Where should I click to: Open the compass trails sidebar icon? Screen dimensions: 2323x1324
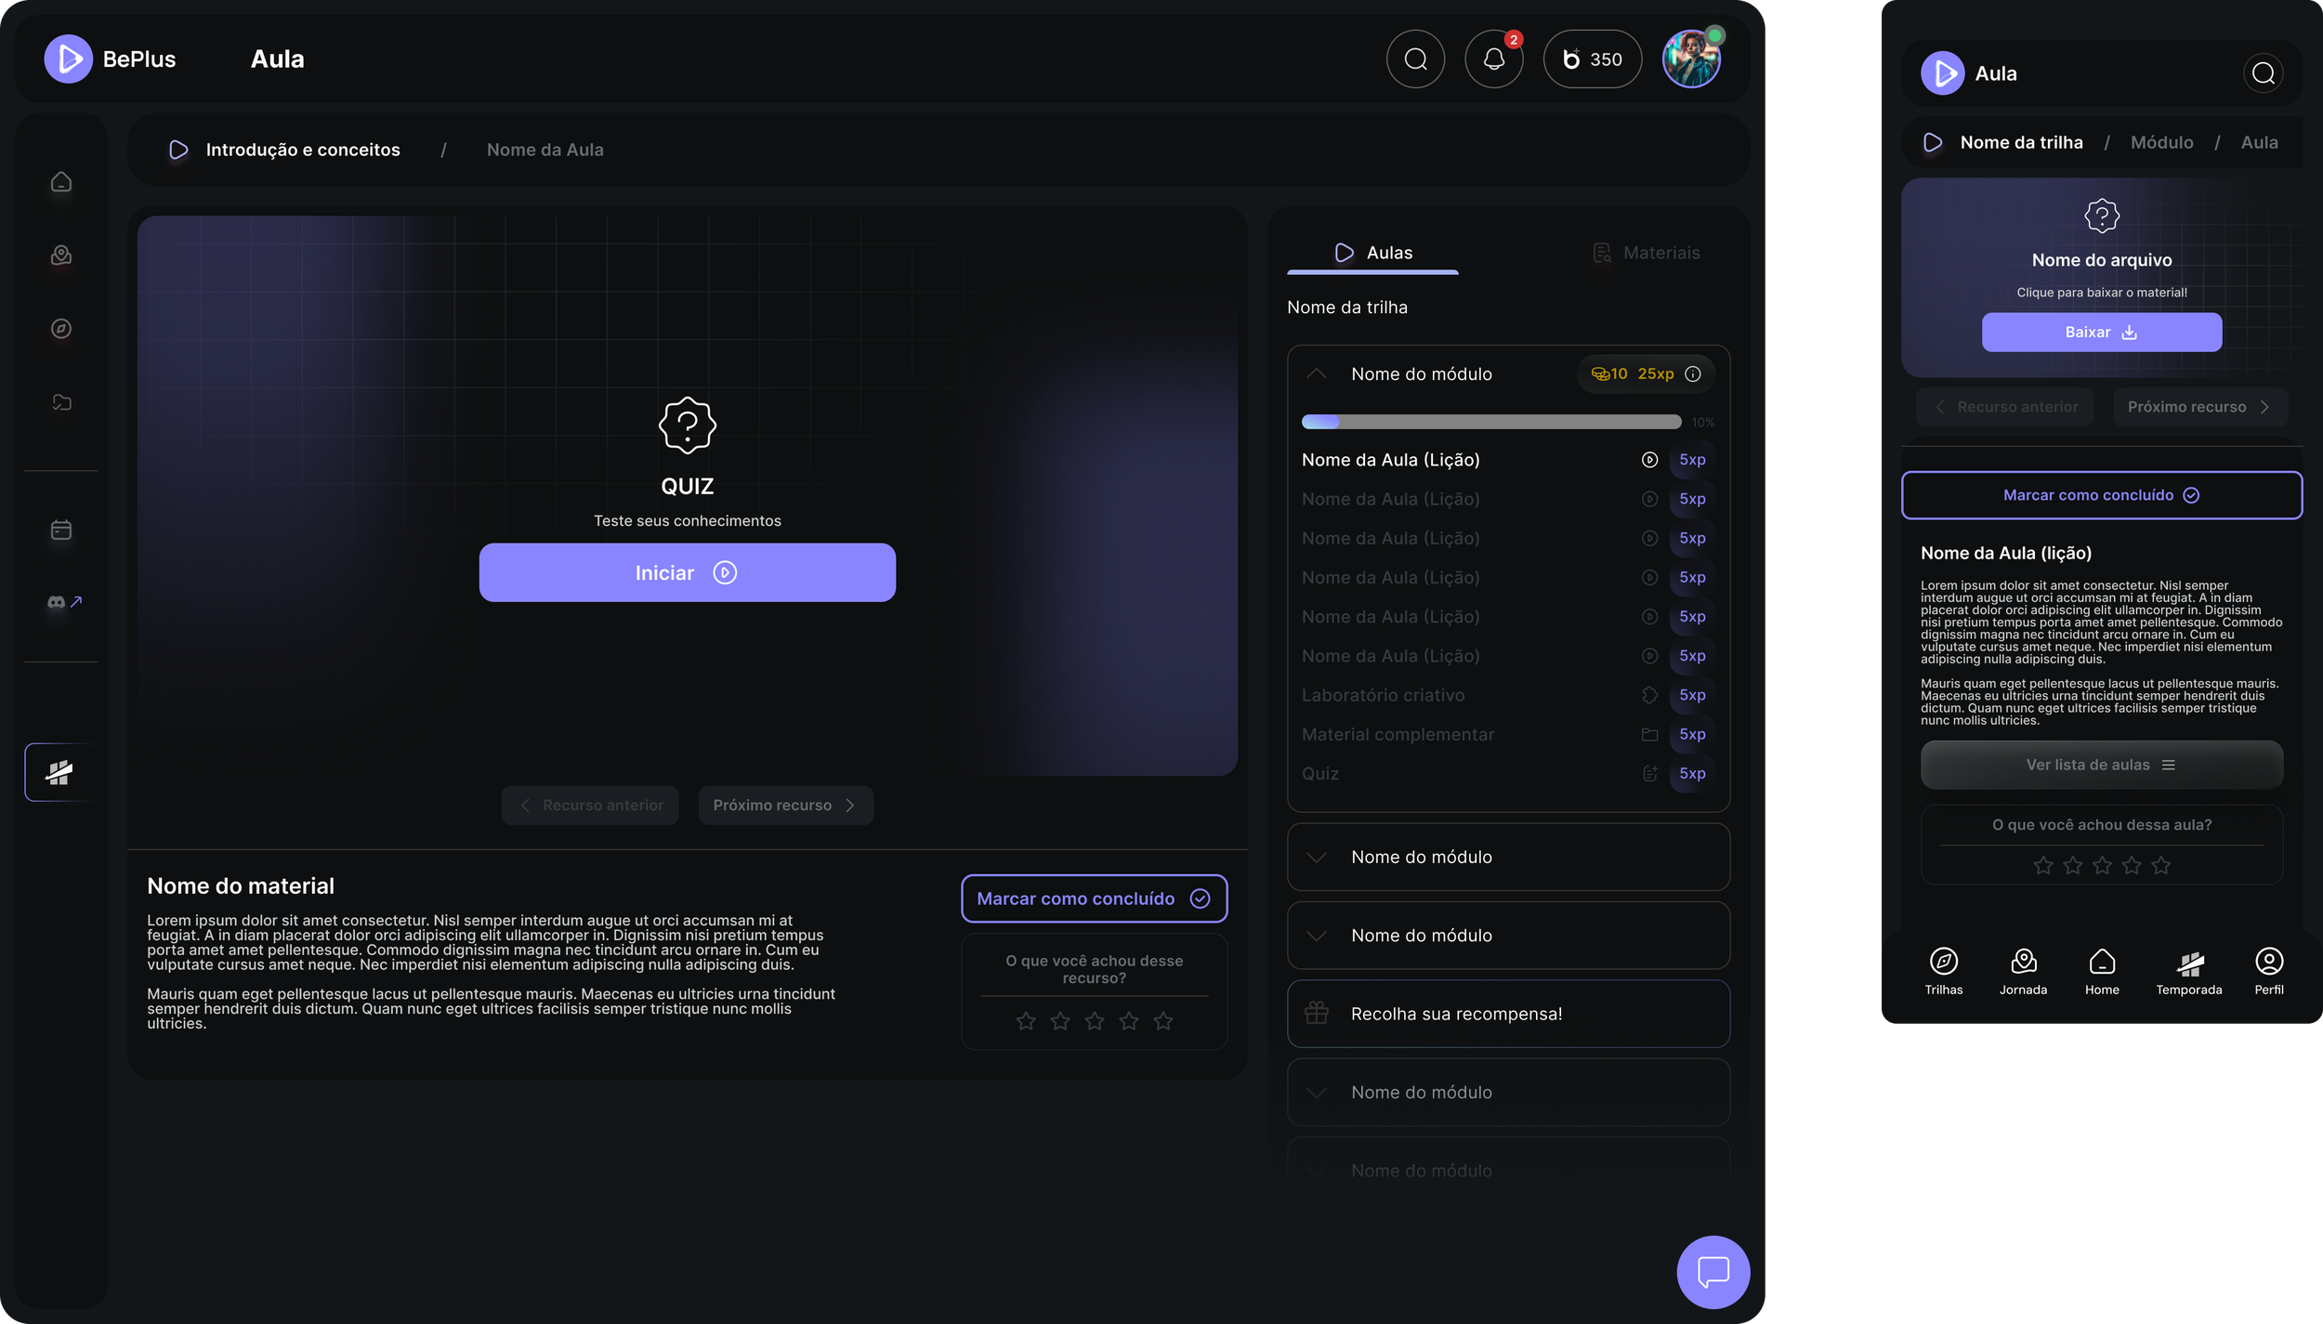(x=61, y=328)
